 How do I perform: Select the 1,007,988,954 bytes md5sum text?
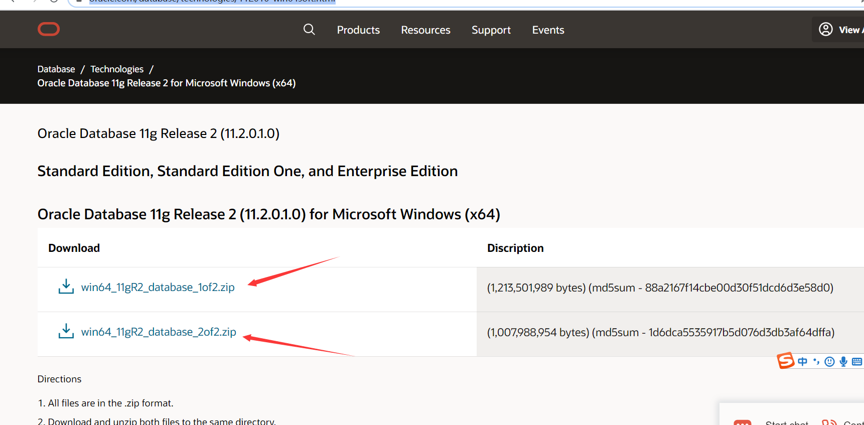tap(661, 332)
